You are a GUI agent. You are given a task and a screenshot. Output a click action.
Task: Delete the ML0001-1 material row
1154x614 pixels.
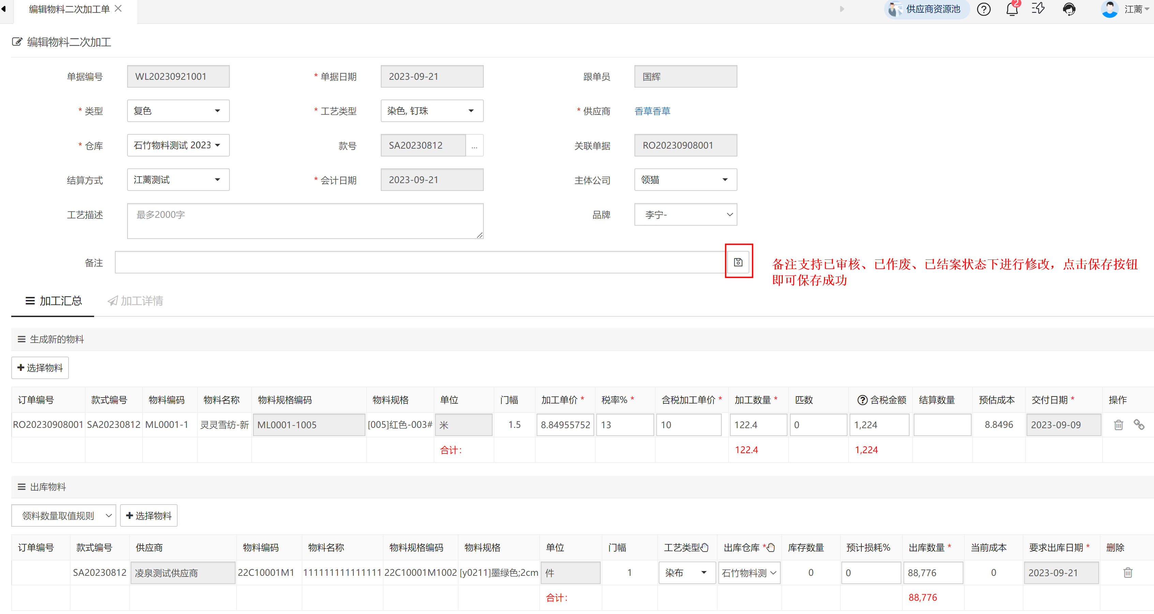(1118, 424)
